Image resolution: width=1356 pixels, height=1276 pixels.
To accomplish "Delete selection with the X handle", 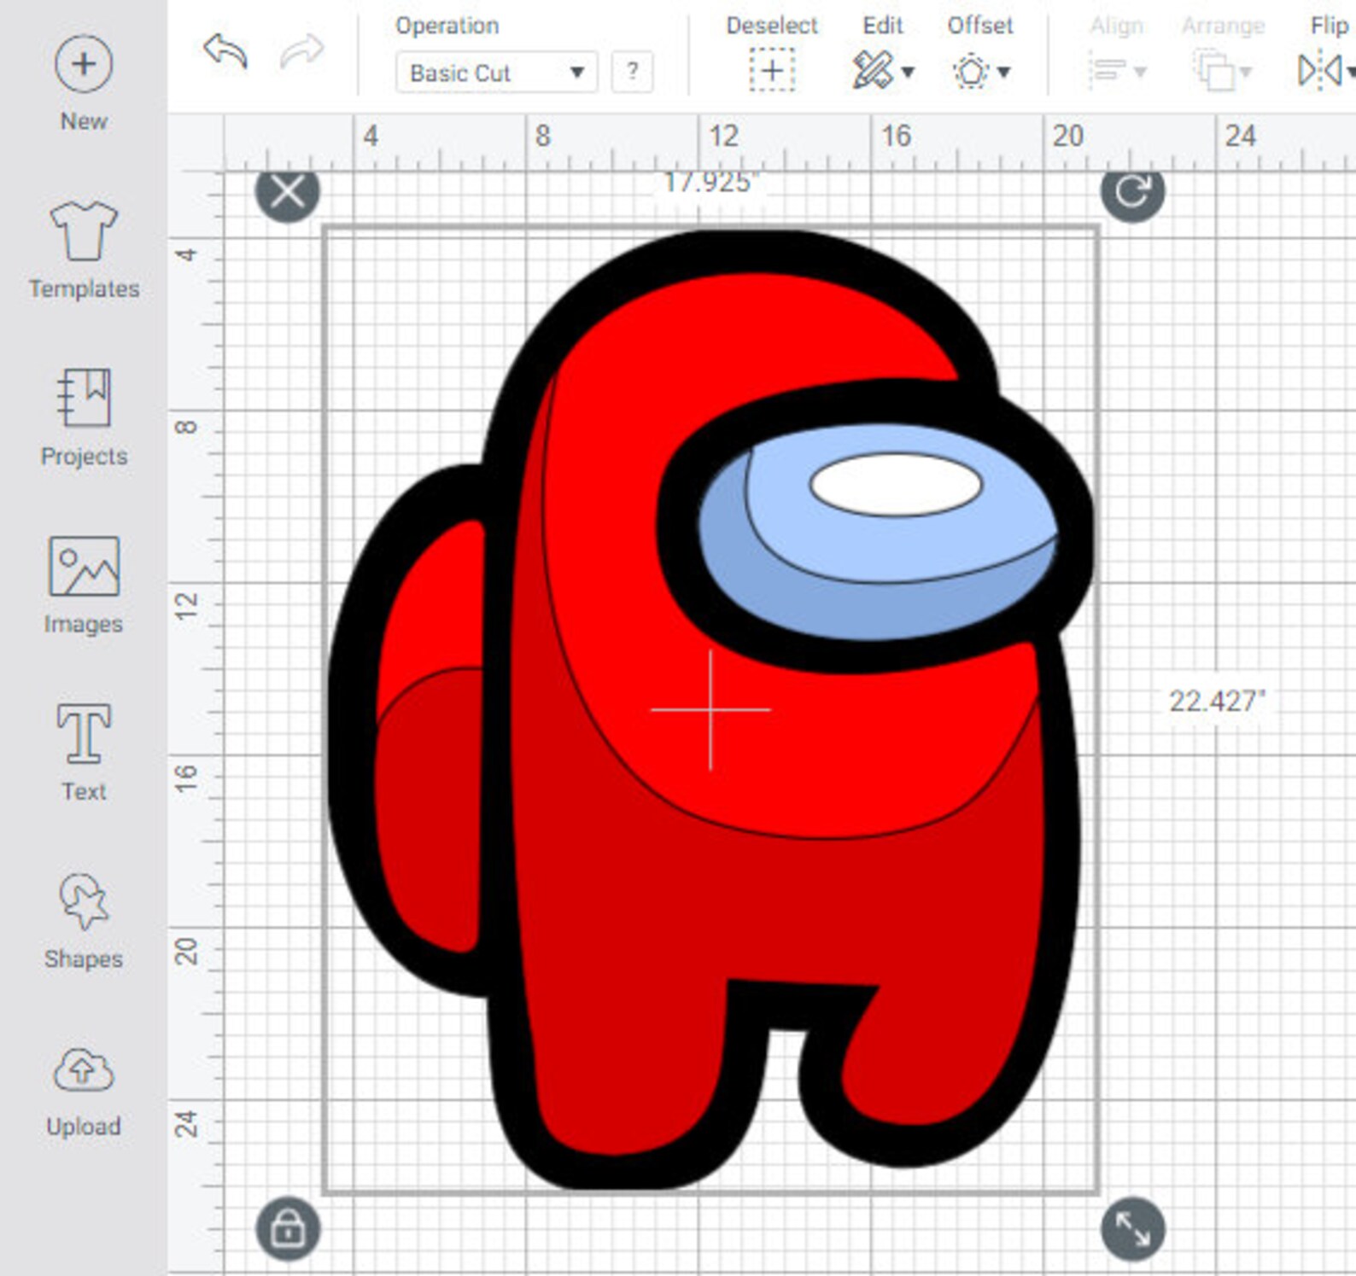I will (x=288, y=192).
